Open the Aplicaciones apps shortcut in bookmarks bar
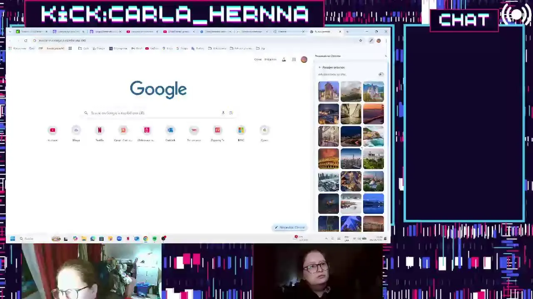Screen dimensions: 533x299 pyautogui.click(x=17, y=49)
